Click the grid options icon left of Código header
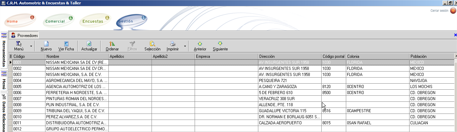Viewport: 457px width, 132px height. 10,56
